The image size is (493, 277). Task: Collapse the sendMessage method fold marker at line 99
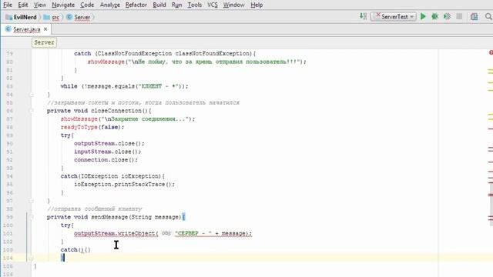click(x=31, y=217)
